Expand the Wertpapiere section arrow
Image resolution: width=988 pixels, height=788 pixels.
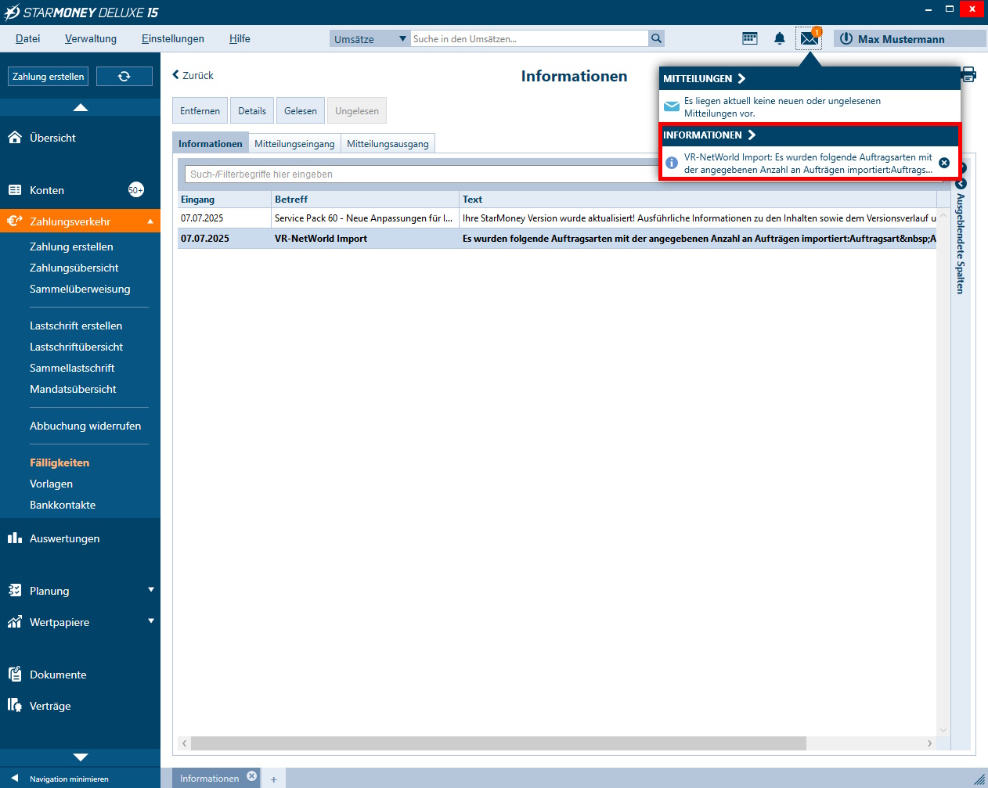pos(151,621)
